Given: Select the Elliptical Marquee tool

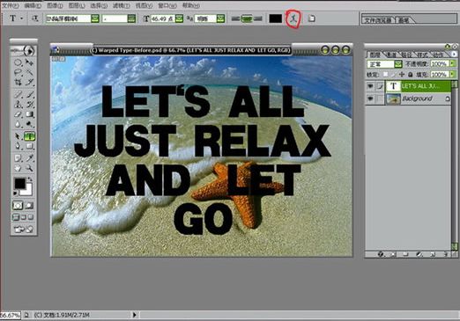Looking at the screenshot, I should (x=19, y=62).
